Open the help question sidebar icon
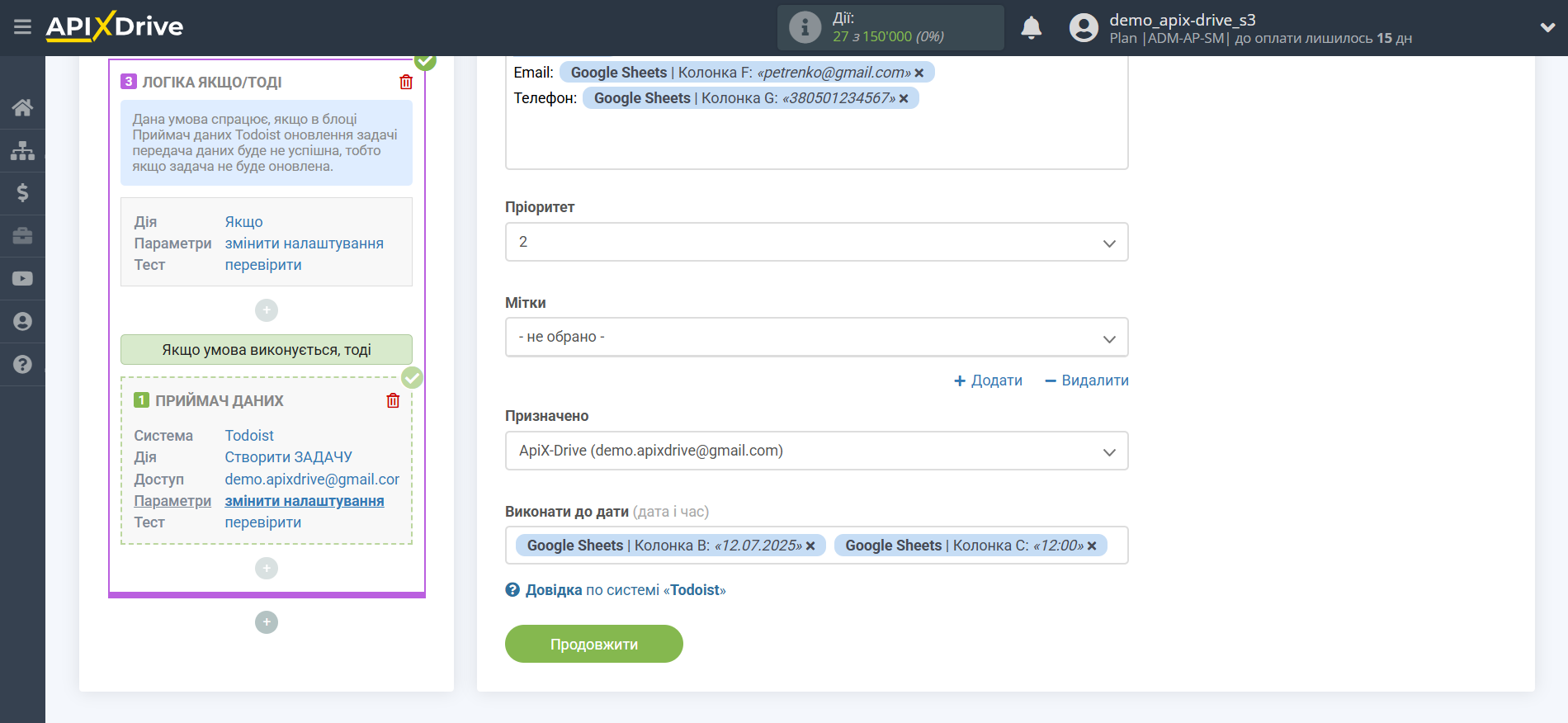1568x723 pixels. [x=22, y=365]
